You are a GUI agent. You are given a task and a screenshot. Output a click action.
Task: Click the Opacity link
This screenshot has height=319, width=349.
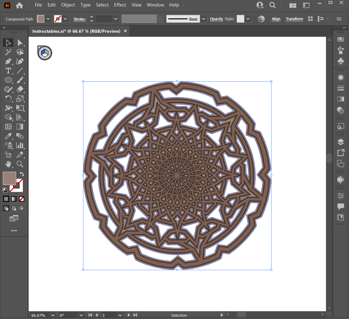pyautogui.click(x=216, y=19)
